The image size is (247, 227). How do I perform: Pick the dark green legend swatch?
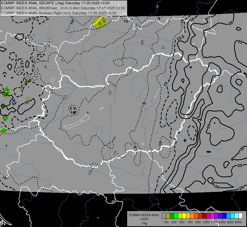point(172,216)
